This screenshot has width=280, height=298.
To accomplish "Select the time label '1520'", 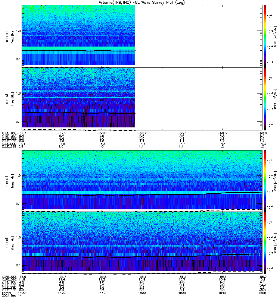I will click(182, 293).
